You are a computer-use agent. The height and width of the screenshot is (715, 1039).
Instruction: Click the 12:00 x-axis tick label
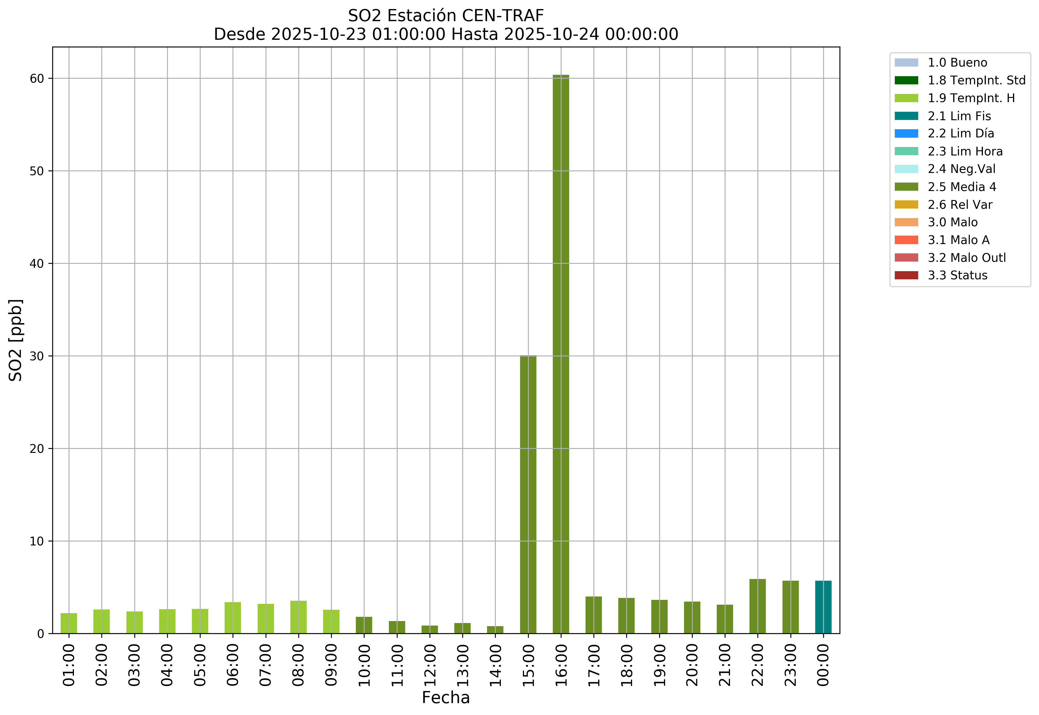click(x=430, y=665)
